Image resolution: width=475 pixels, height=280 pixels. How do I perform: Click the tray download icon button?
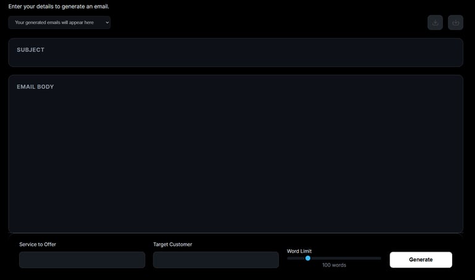(x=435, y=23)
